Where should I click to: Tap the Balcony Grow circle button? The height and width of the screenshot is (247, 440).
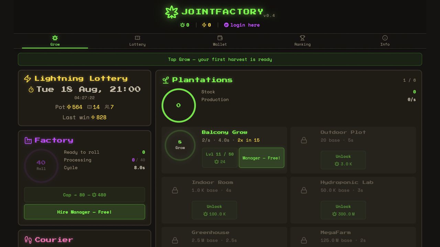(180, 145)
